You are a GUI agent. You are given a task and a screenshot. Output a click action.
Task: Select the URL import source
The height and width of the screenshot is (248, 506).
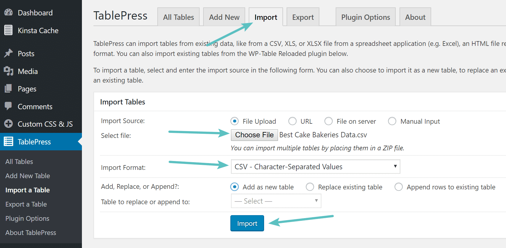292,121
